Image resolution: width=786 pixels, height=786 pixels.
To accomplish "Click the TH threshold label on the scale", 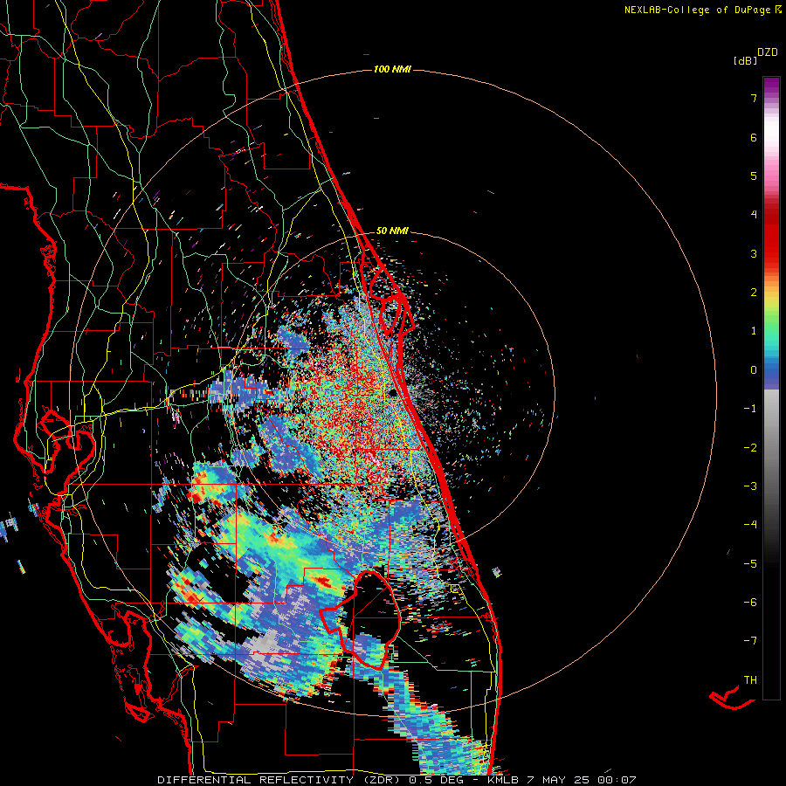I will [x=750, y=680].
